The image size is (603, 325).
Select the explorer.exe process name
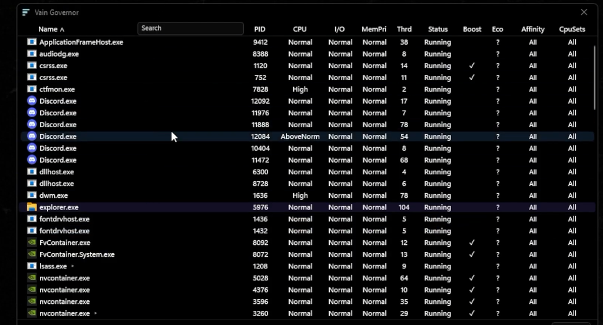59,207
